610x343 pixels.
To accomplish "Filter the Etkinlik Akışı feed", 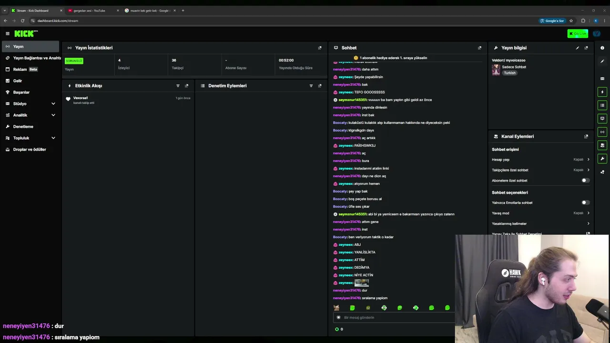I will pos(178,86).
